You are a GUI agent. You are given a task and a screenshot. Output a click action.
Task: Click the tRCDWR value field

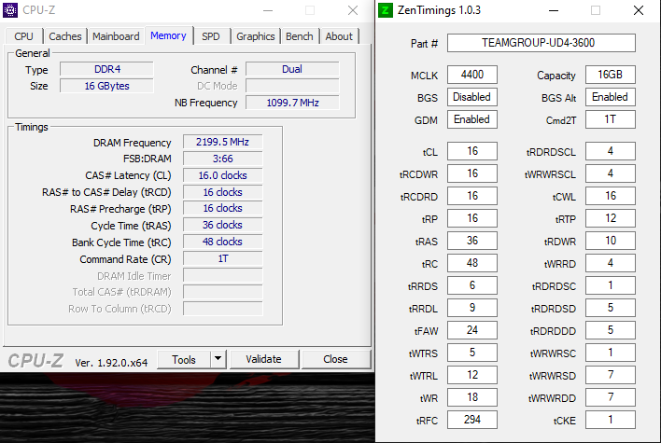point(472,173)
